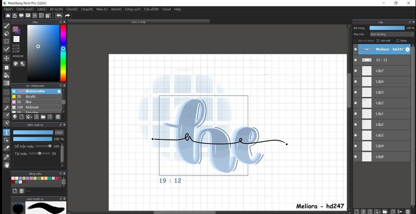Select the Lớp8 layer row
Screen dimensions: 416x214
tap(382, 157)
